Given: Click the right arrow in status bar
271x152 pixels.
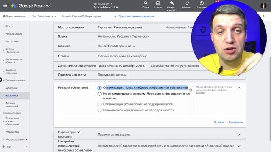Looking at the screenshot, I should (263, 16).
